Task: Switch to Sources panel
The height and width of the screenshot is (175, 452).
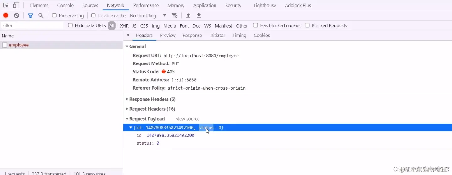Action: [90, 5]
